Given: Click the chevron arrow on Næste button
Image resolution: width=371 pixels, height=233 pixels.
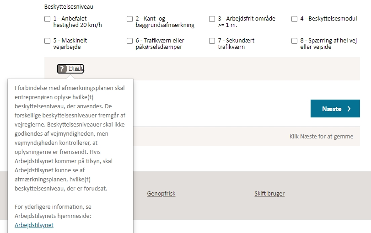Looking at the screenshot, I should pos(349,109).
